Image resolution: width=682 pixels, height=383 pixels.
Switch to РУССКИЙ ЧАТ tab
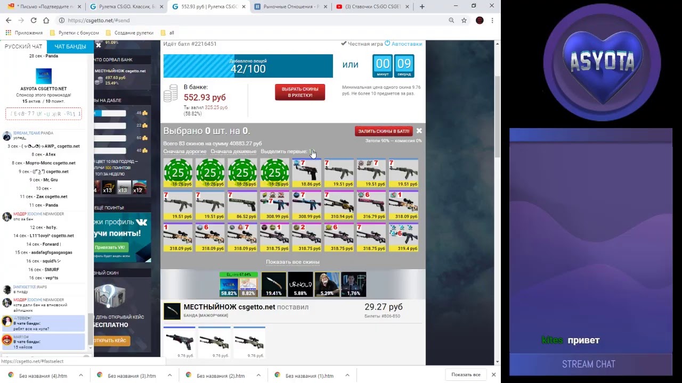click(x=23, y=46)
